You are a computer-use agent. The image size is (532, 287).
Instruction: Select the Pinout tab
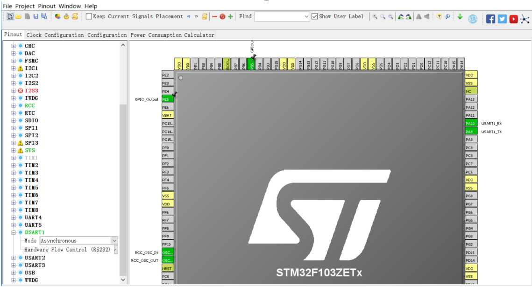pos(13,35)
